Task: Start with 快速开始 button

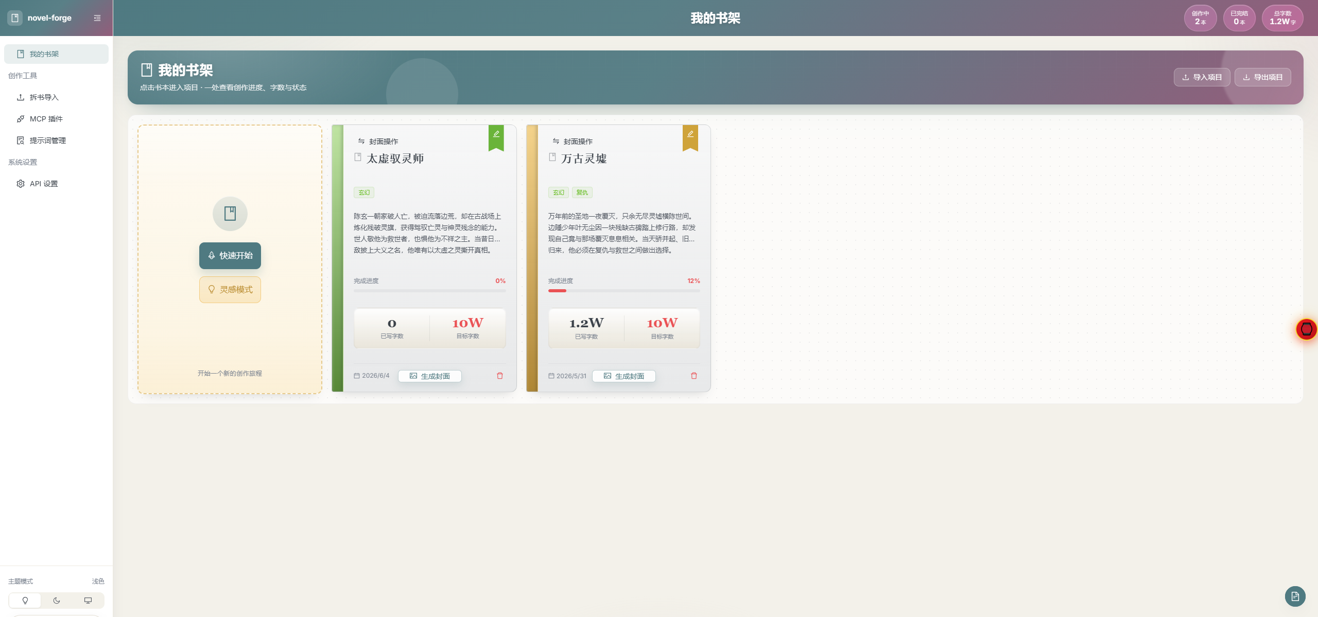Action: [230, 256]
